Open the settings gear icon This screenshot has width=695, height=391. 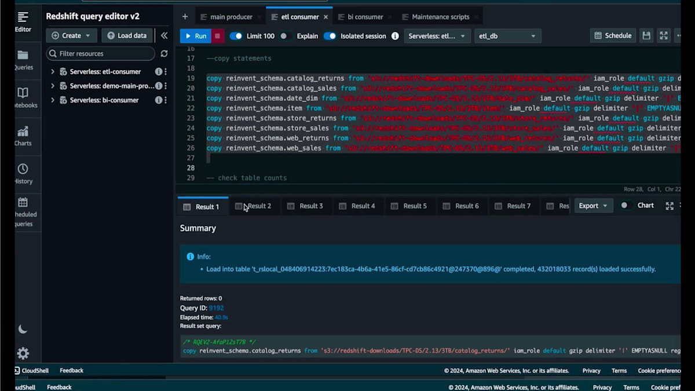point(23,353)
